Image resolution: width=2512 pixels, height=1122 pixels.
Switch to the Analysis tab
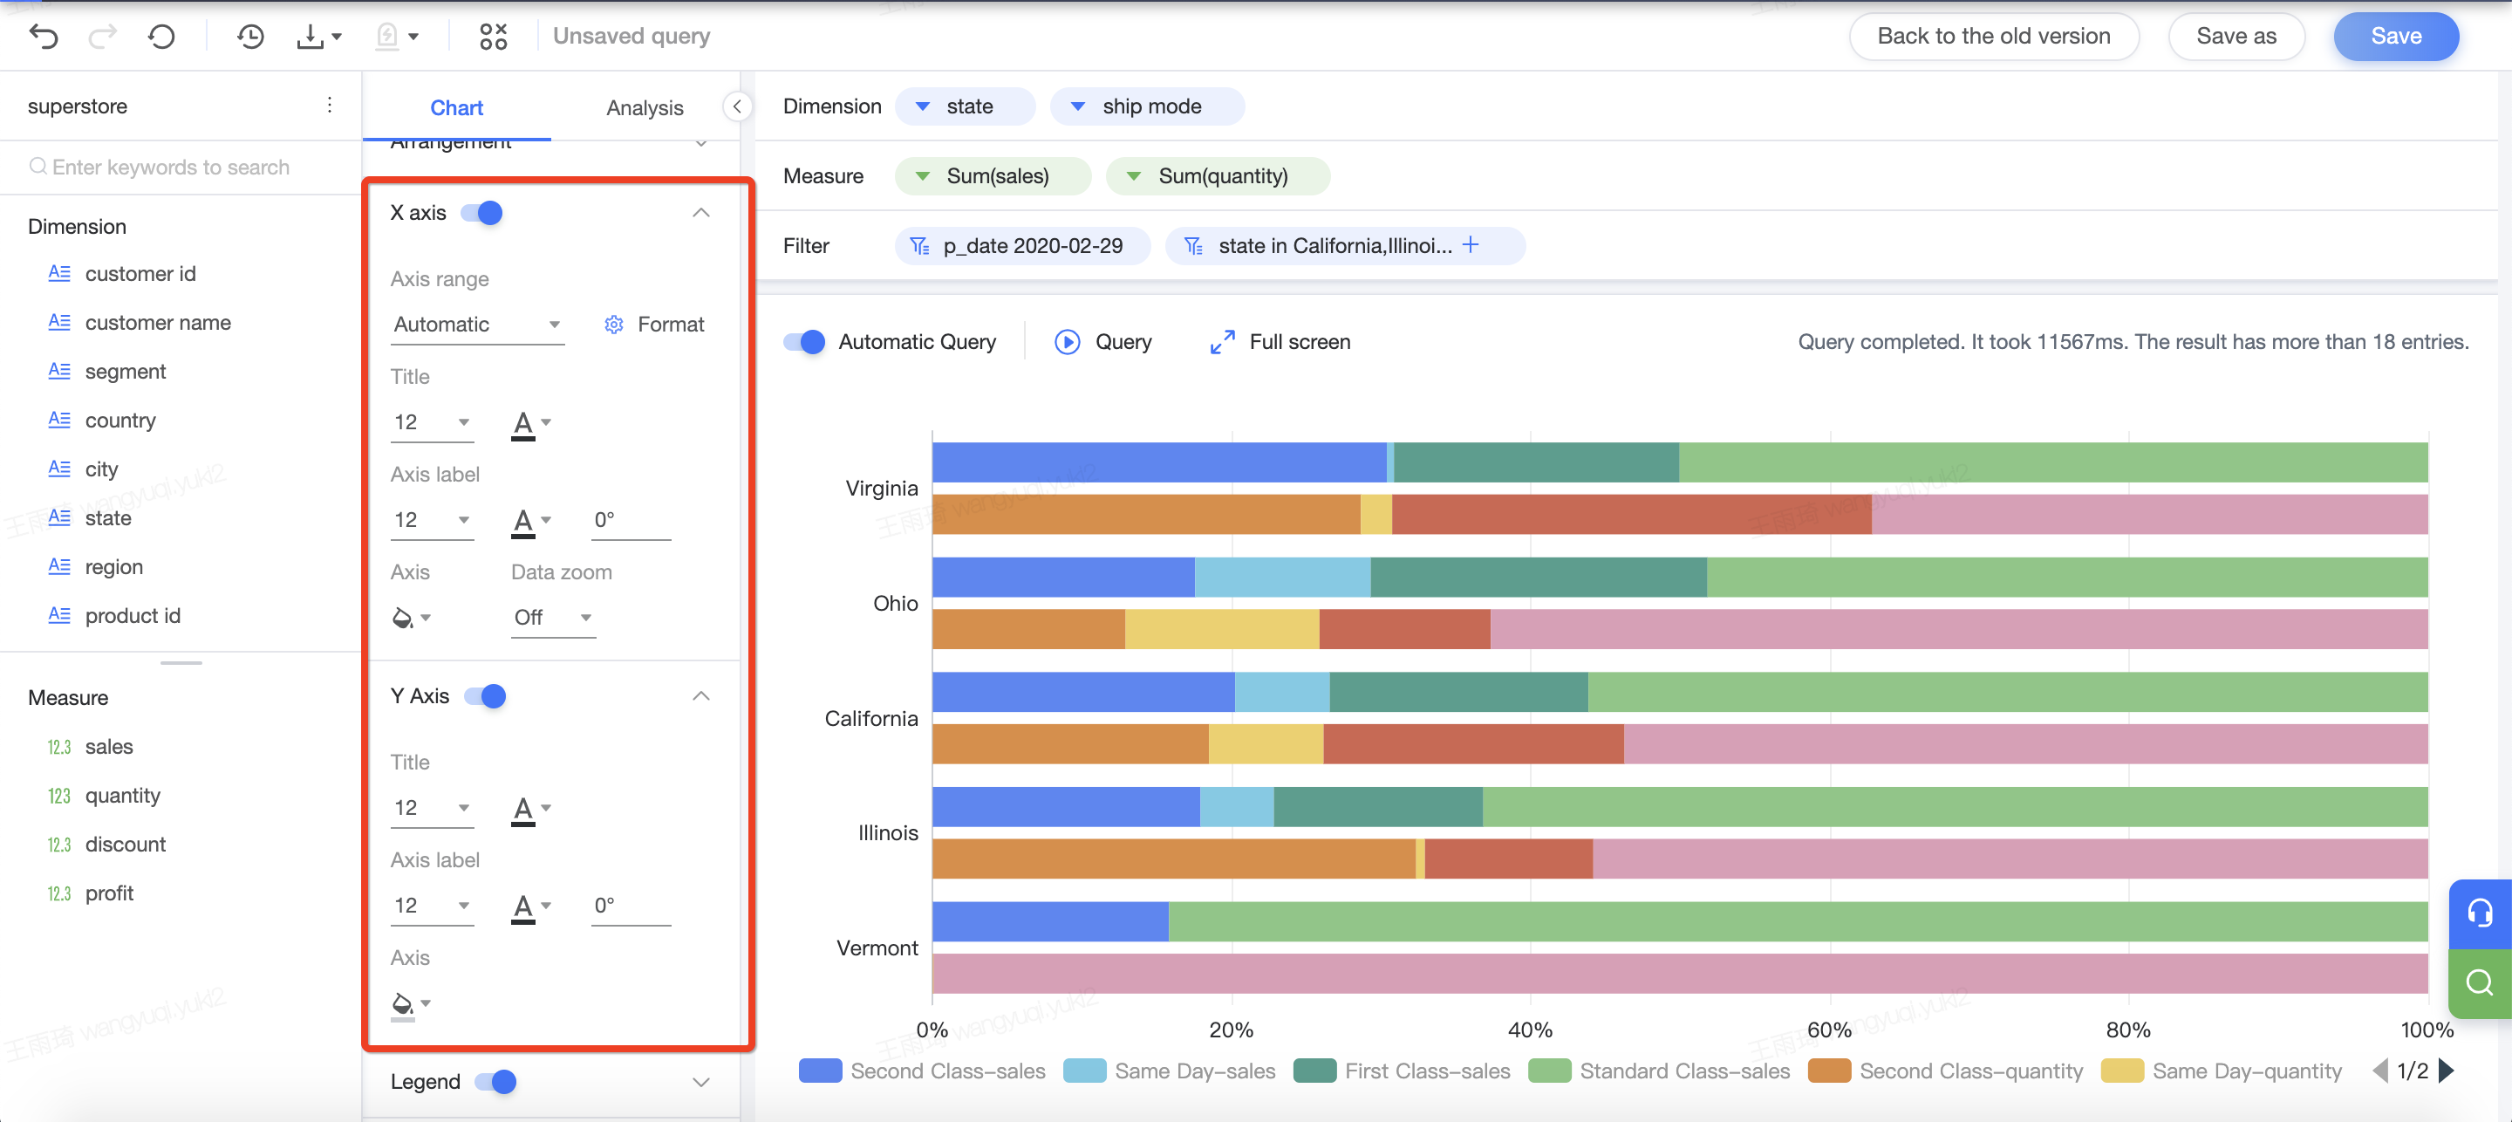(x=644, y=107)
